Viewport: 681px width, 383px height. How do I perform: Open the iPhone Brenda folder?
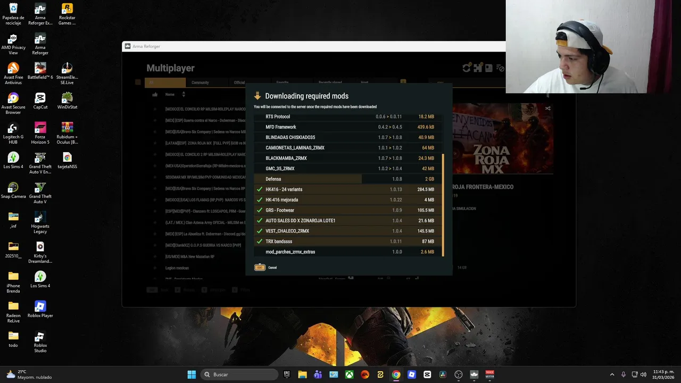point(13,282)
